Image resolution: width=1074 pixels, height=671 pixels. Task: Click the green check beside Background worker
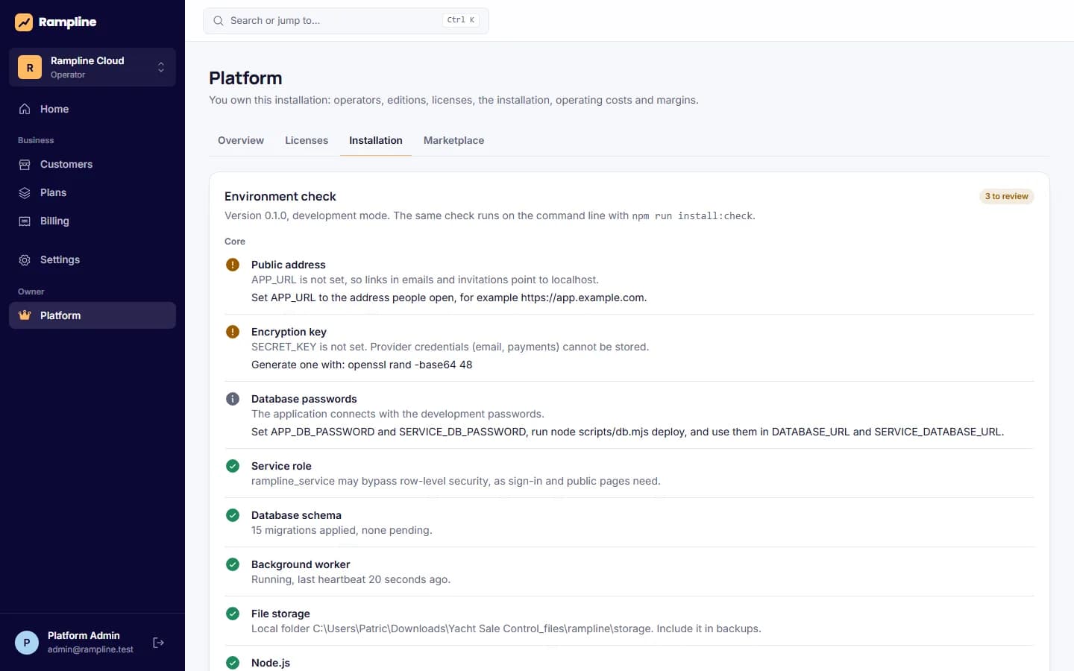pos(233,564)
